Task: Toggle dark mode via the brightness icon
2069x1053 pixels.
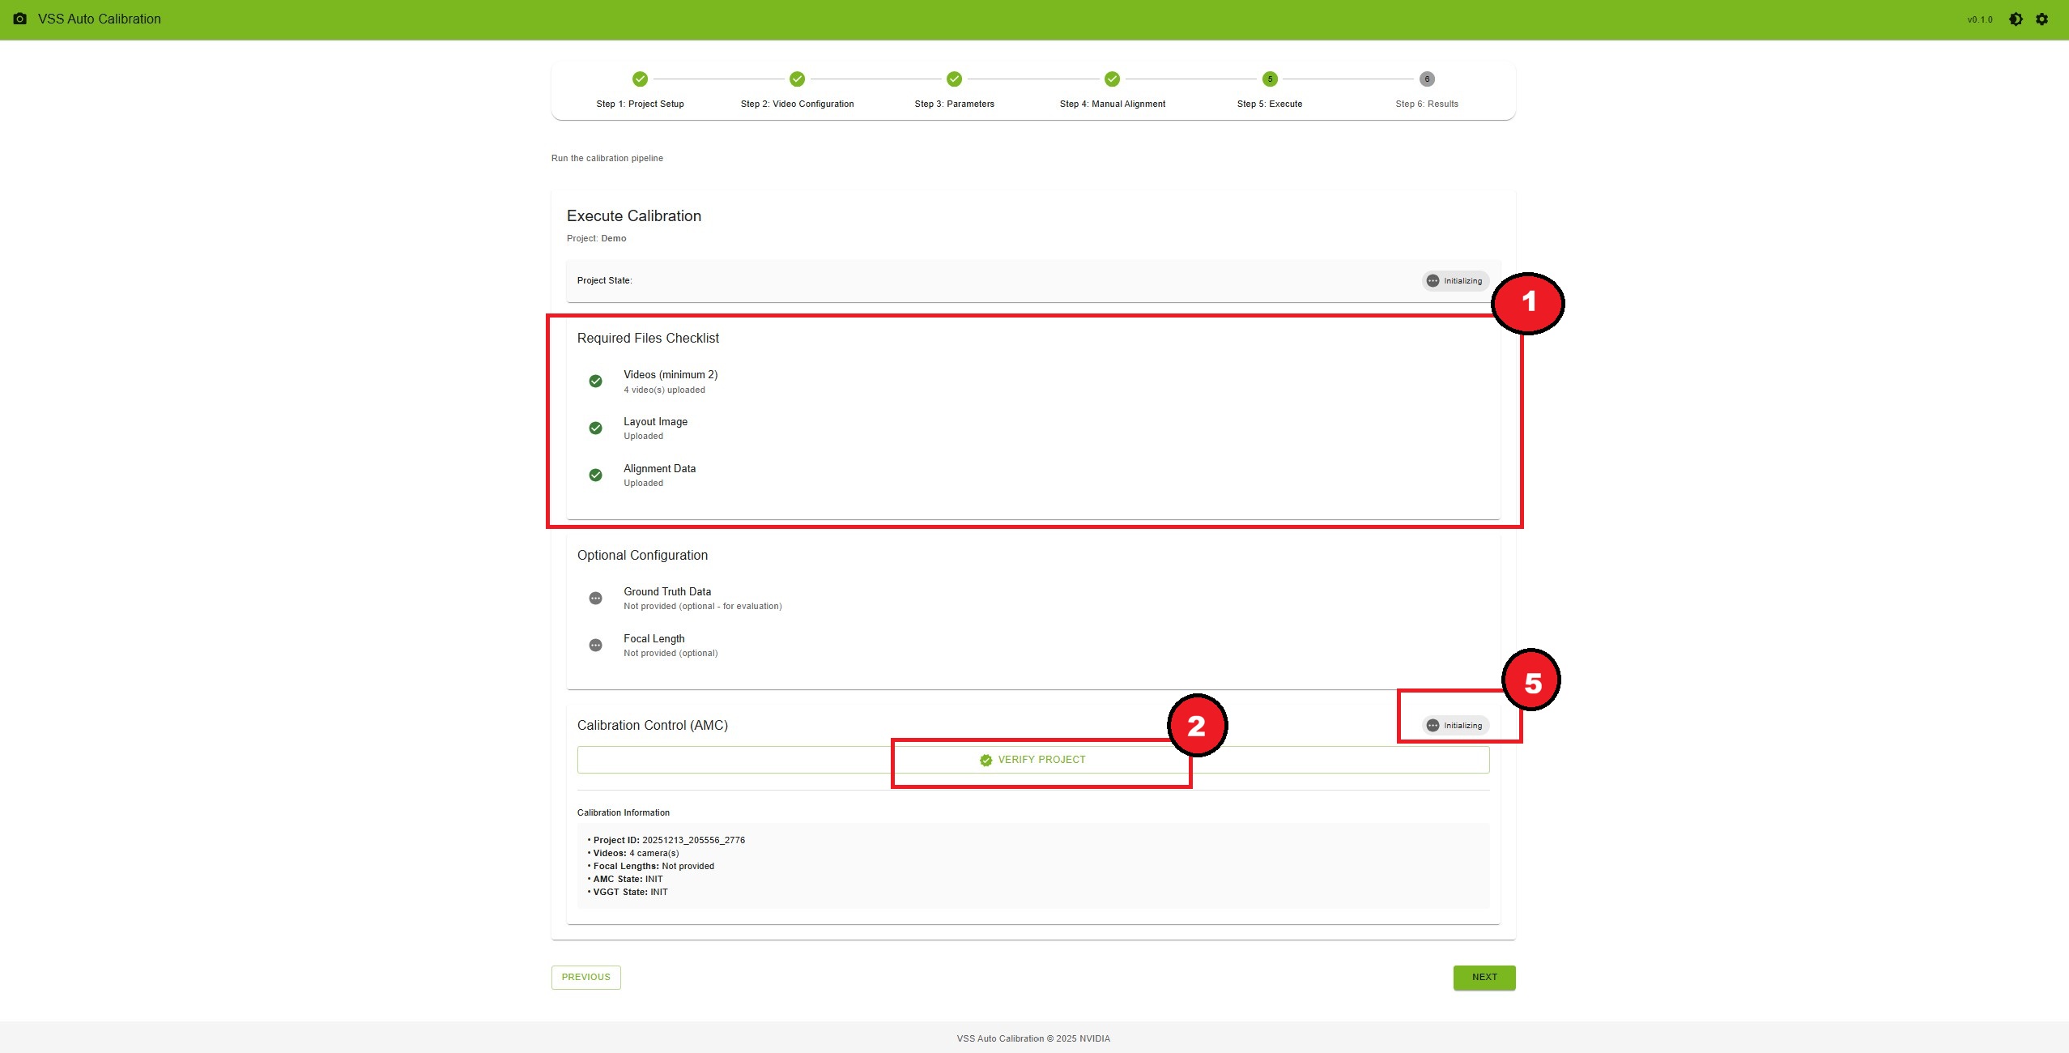Action: click(x=2015, y=18)
